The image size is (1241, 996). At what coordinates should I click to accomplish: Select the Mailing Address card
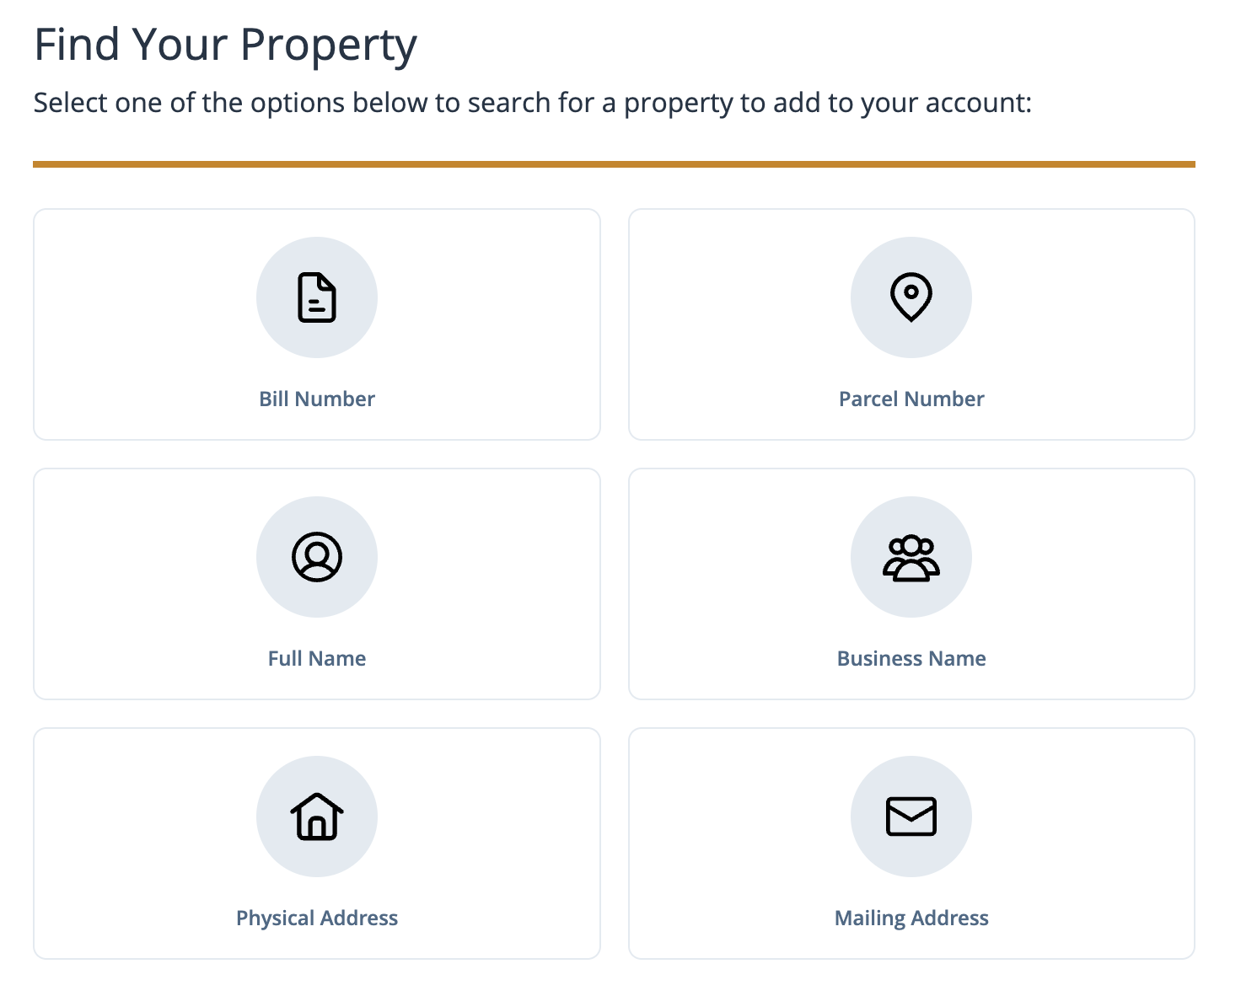click(x=911, y=843)
